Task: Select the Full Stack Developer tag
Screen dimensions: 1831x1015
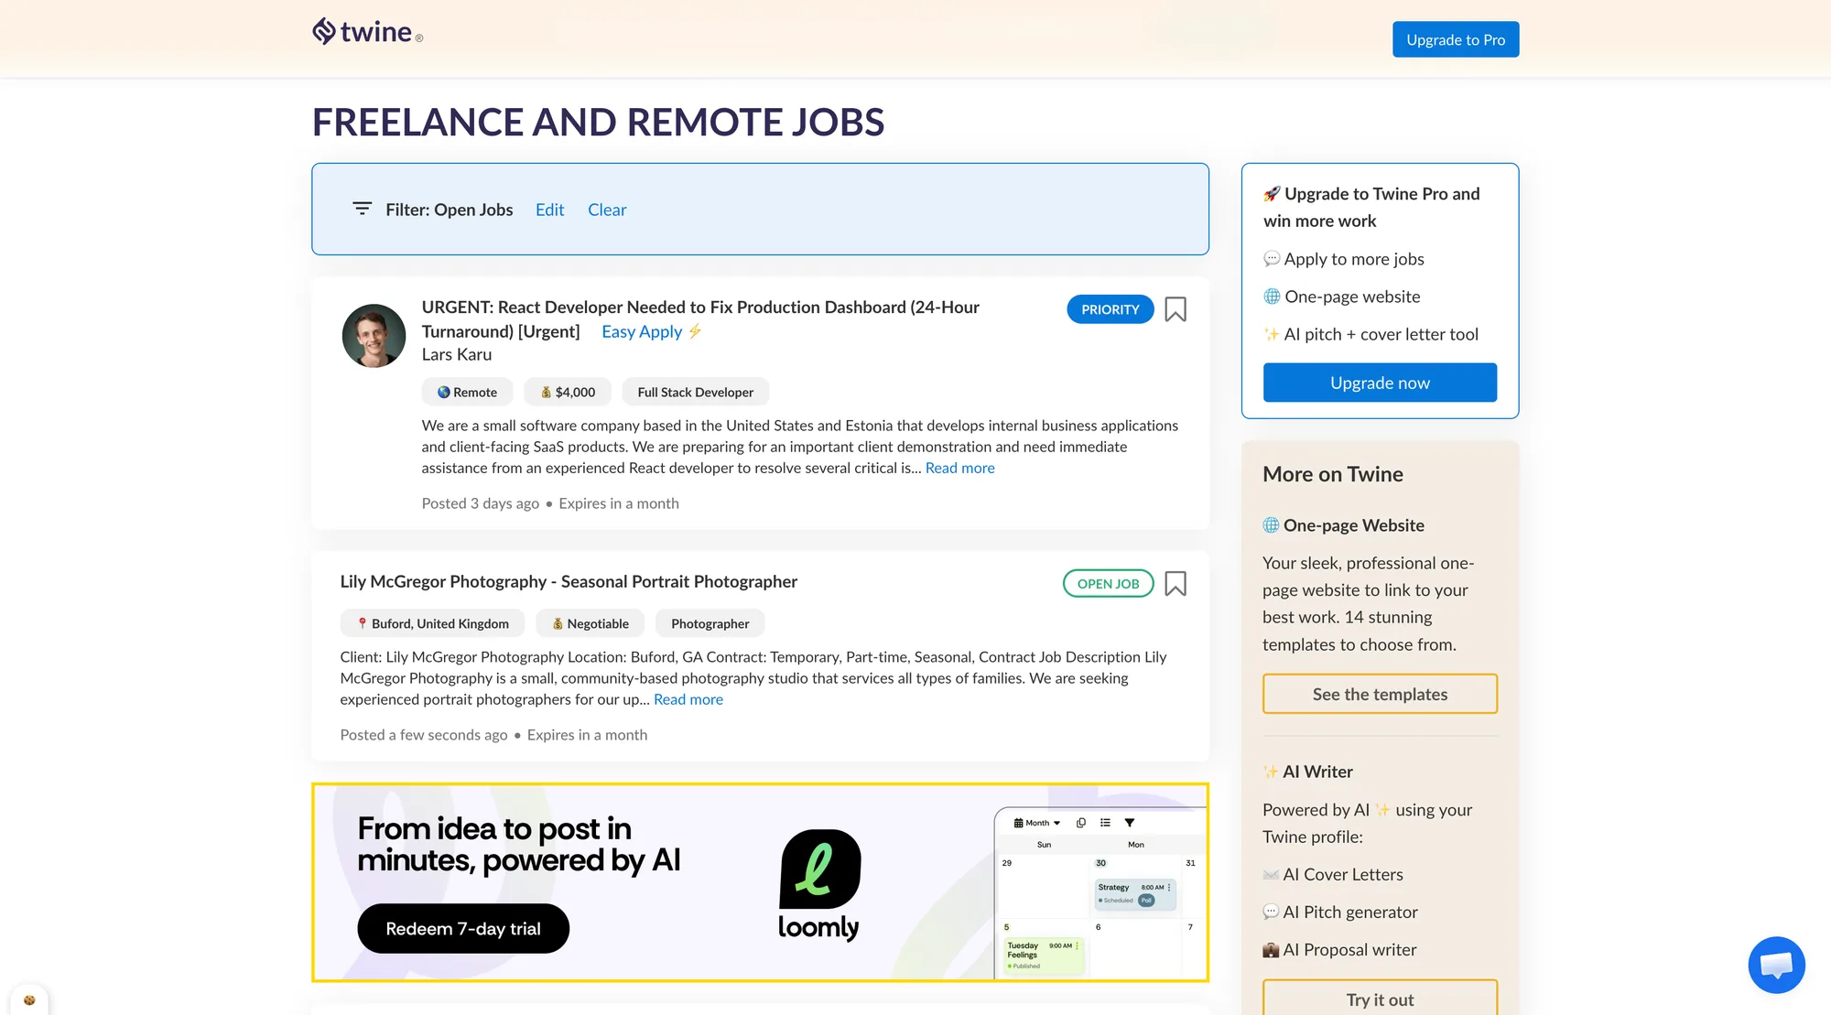Action: coord(696,392)
